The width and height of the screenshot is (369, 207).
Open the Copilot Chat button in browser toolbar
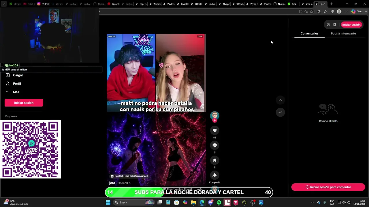click(x=357, y=11)
